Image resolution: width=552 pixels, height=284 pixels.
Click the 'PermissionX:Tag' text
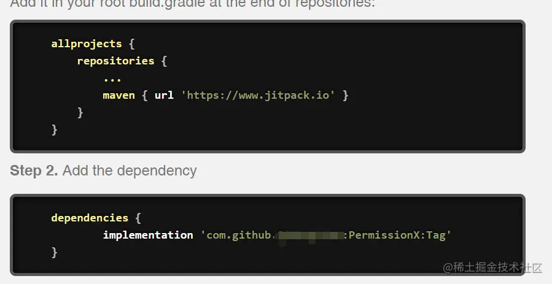point(399,235)
